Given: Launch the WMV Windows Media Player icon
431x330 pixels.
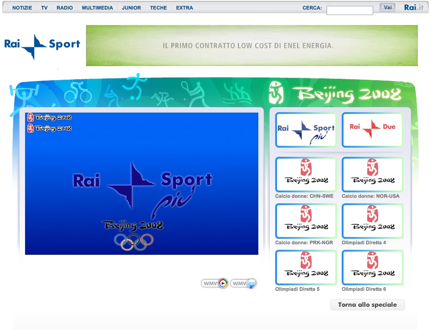Looking at the screenshot, I should tap(215, 283).
